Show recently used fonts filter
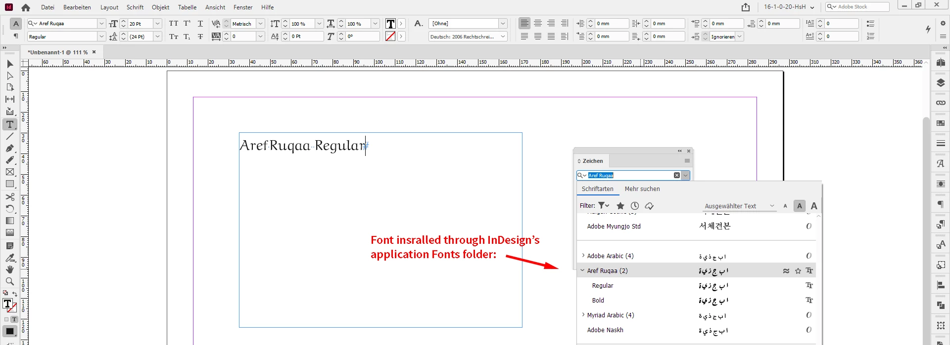This screenshot has width=950, height=345. (x=635, y=206)
